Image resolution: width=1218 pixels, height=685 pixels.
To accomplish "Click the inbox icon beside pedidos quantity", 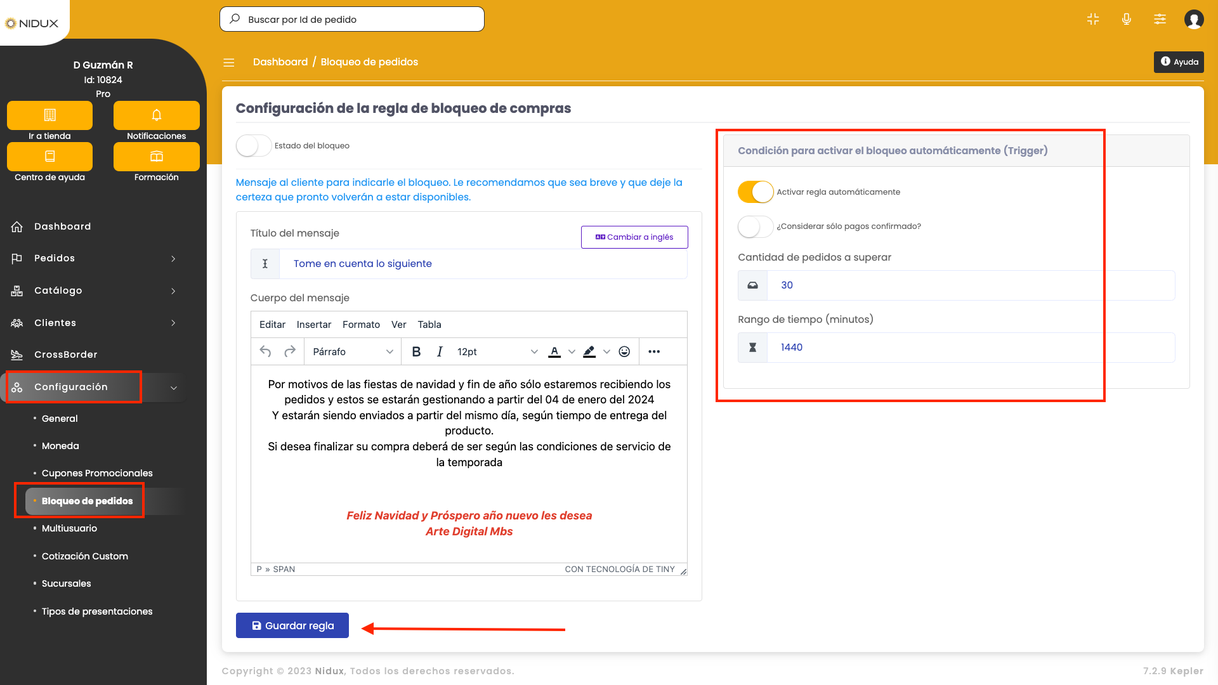I will [x=752, y=285].
